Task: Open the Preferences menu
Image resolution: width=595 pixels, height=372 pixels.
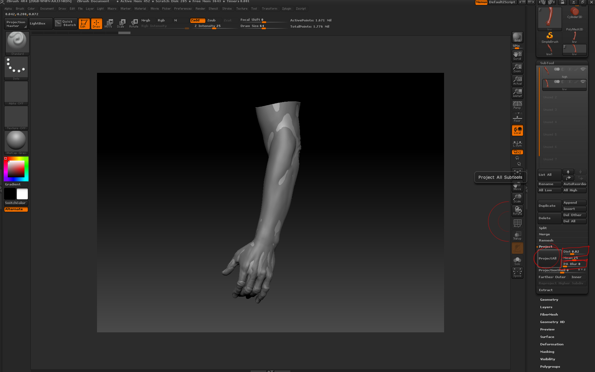Action: coord(183,8)
